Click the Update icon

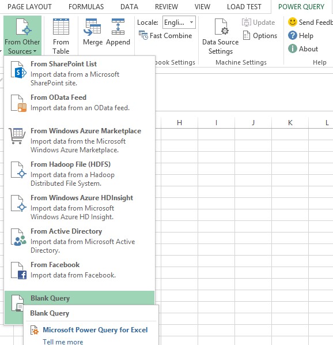pyautogui.click(x=247, y=22)
